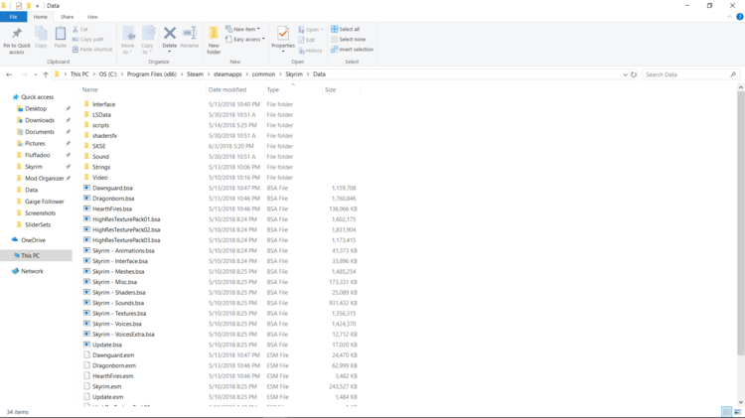Click the Delete red X icon

coord(170,33)
